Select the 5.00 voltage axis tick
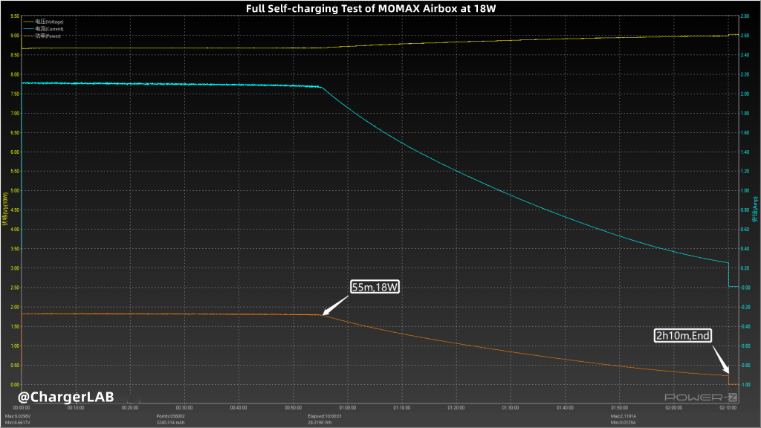This screenshot has height=428, width=761. point(15,191)
